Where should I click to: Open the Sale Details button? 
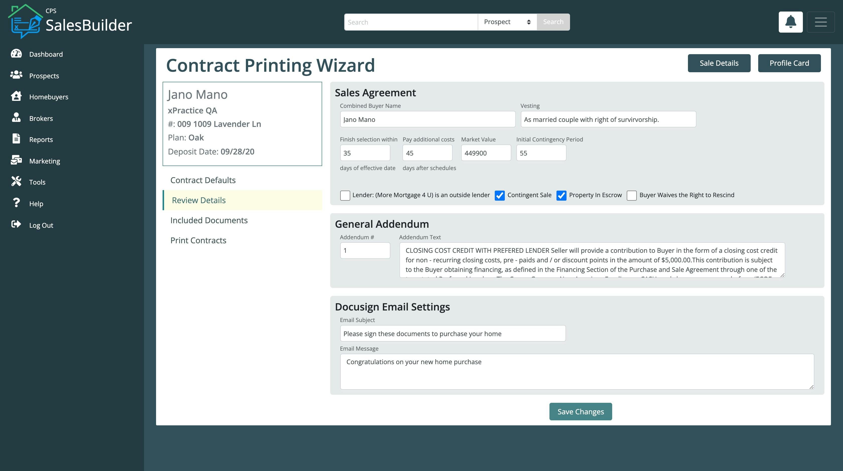point(719,63)
